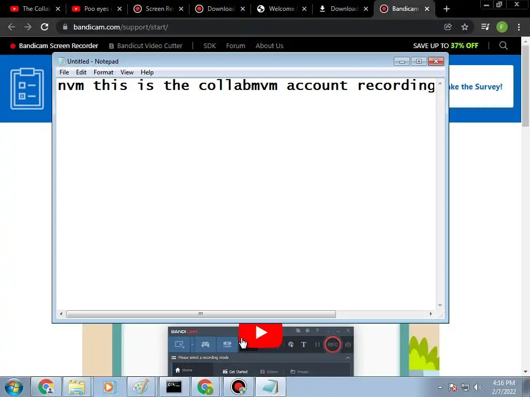Open Windows Media Player on taskbar
The width and height of the screenshot is (530, 397).
109,387
